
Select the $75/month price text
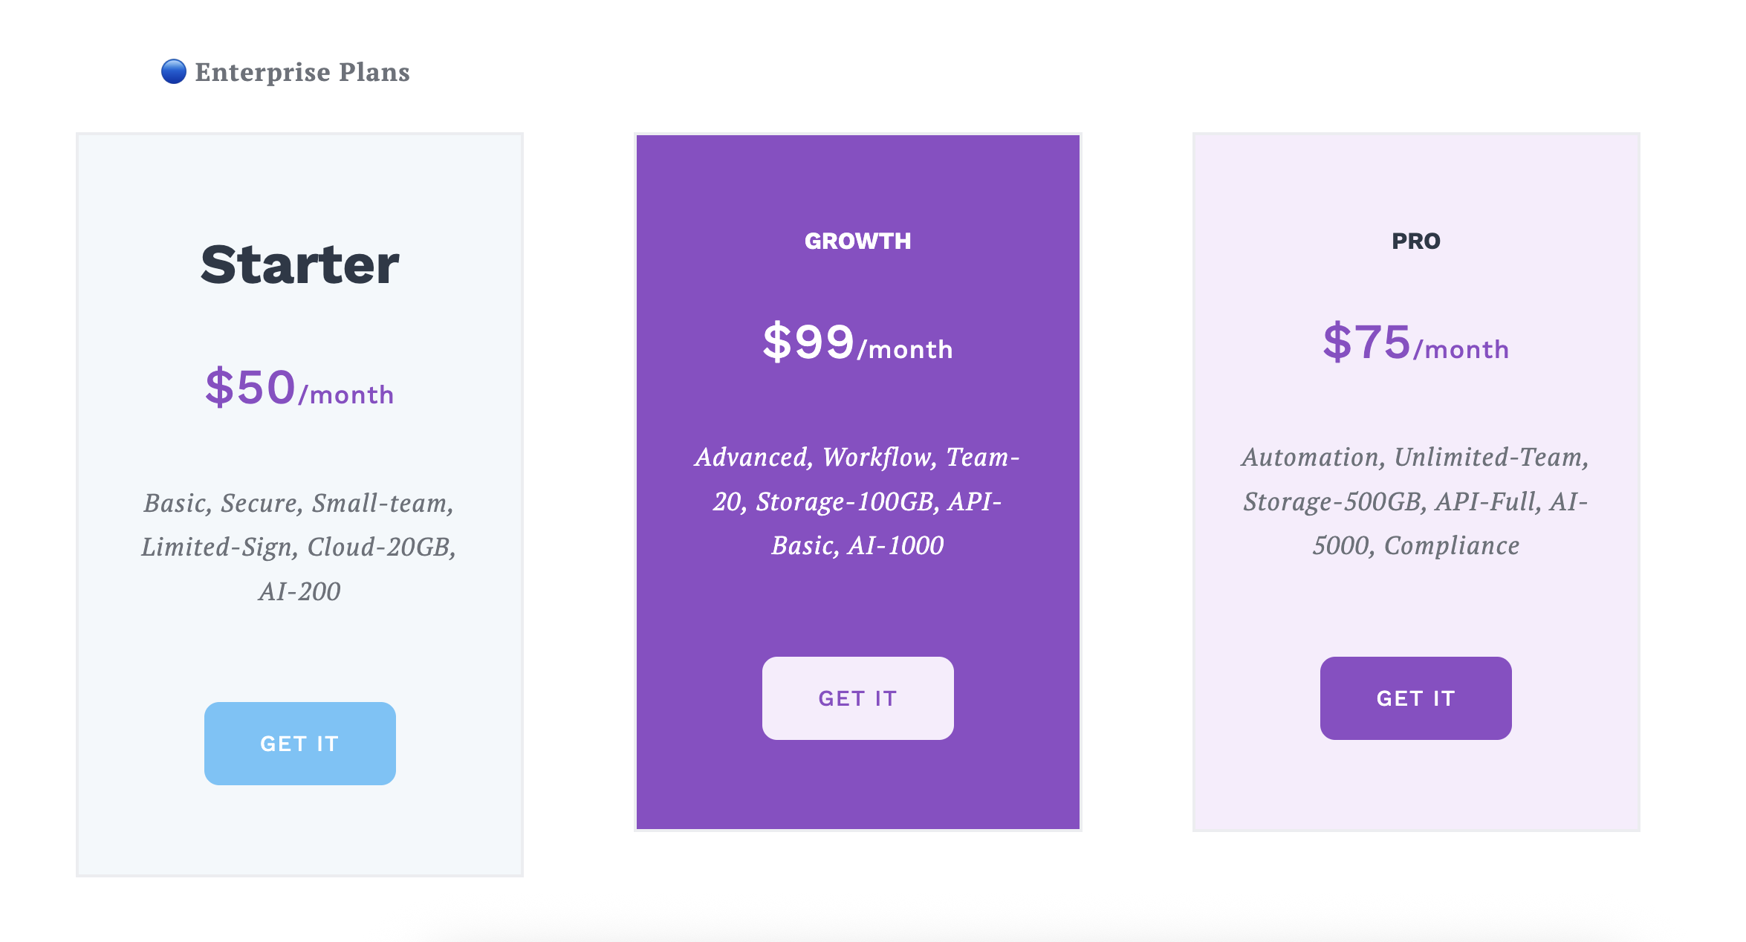tap(1415, 343)
